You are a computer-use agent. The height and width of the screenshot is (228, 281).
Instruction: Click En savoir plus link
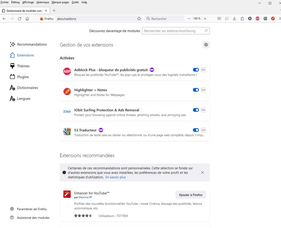coord(116,177)
